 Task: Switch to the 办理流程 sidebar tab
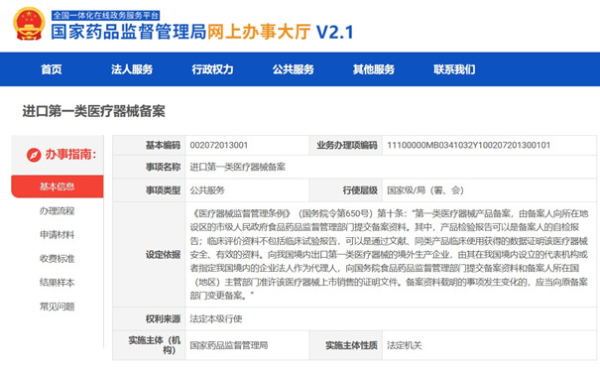[x=58, y=211]
